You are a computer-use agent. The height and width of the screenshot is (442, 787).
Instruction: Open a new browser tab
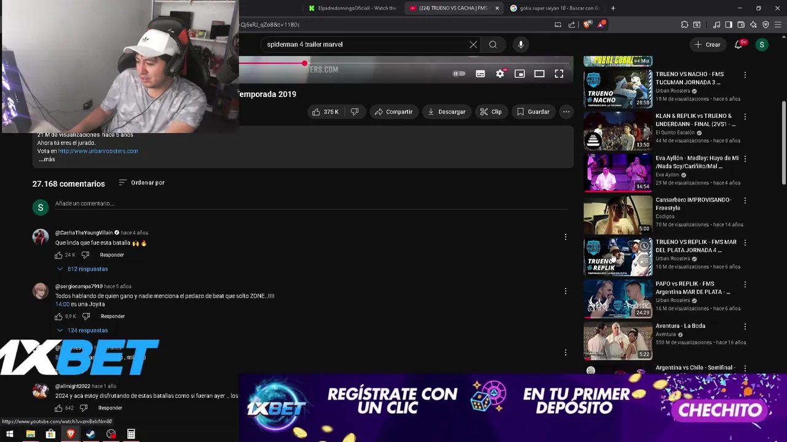point(613,8)
